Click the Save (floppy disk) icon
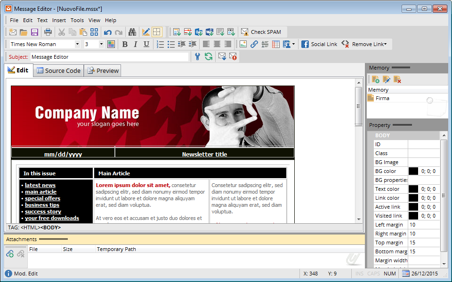Screen dimensions: 452x282 34,32
